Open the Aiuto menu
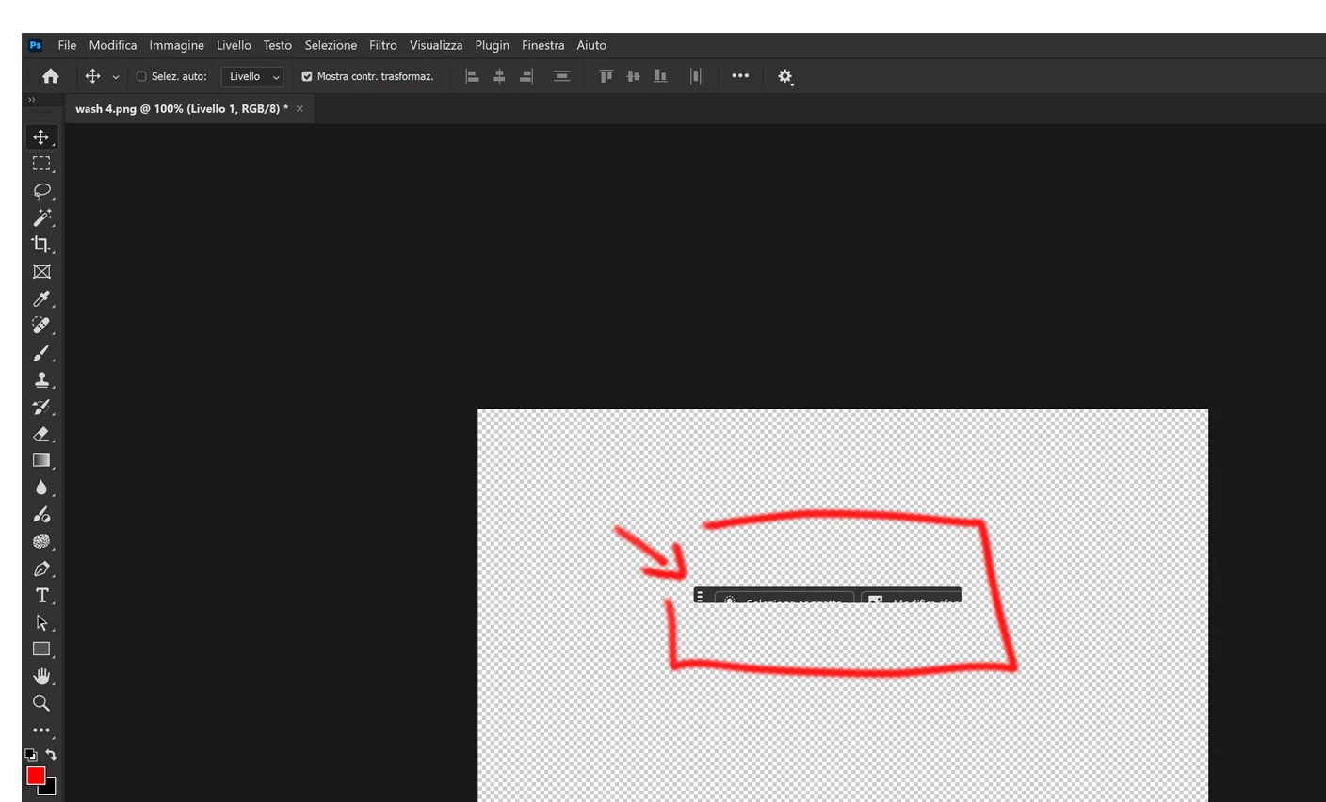Viewport: 1326px width, 802px height. pos(591,45)
